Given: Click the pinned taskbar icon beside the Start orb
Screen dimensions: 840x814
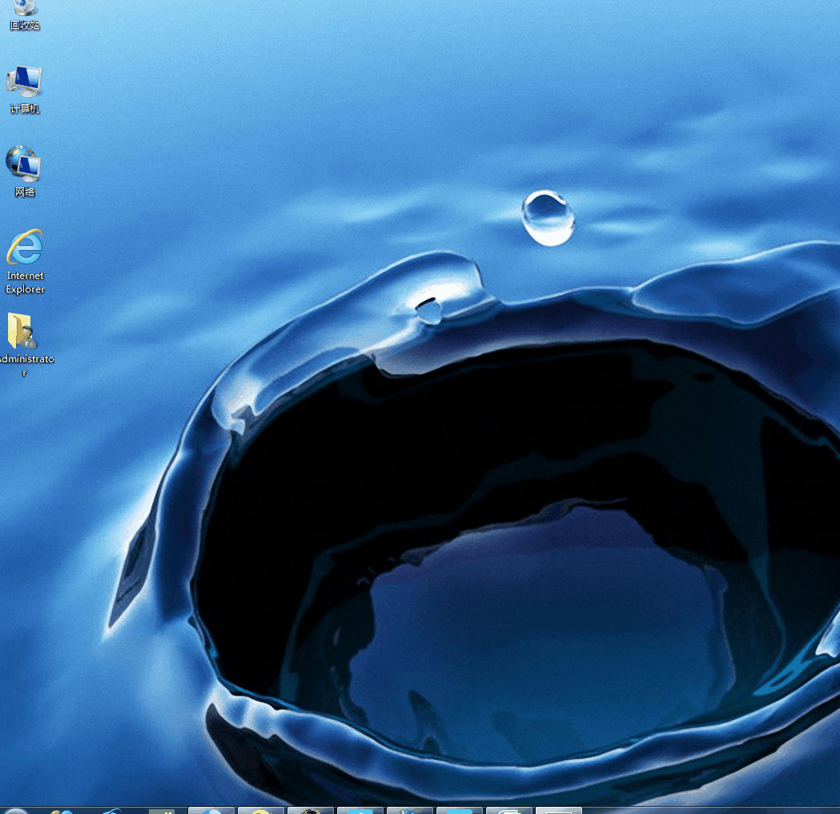Looking at the screenshot, I should (x=62, y=810).
